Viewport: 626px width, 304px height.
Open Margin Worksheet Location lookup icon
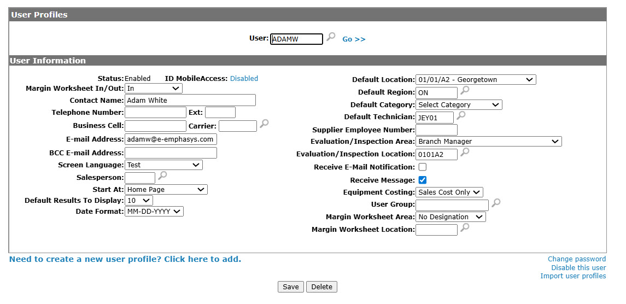[465, 227]
